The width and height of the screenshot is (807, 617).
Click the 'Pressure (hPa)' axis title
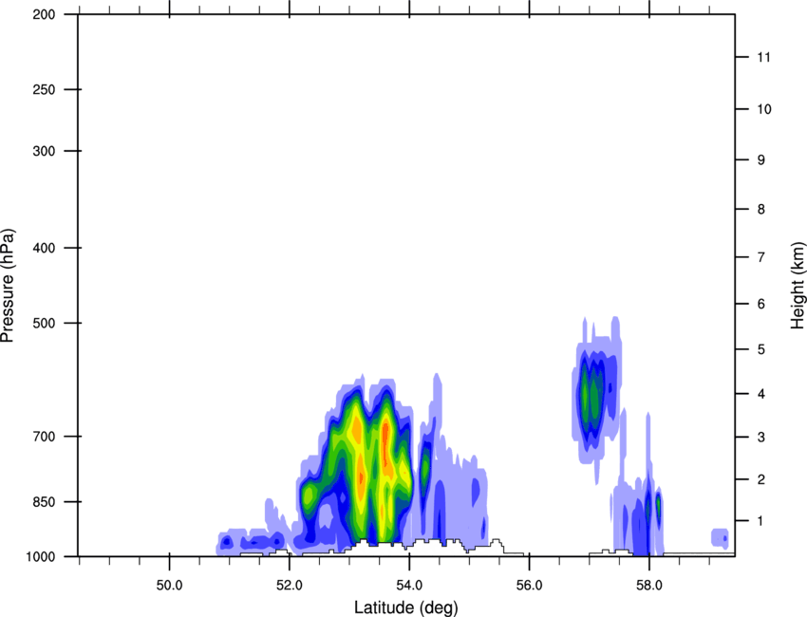(x=8, y=286)
